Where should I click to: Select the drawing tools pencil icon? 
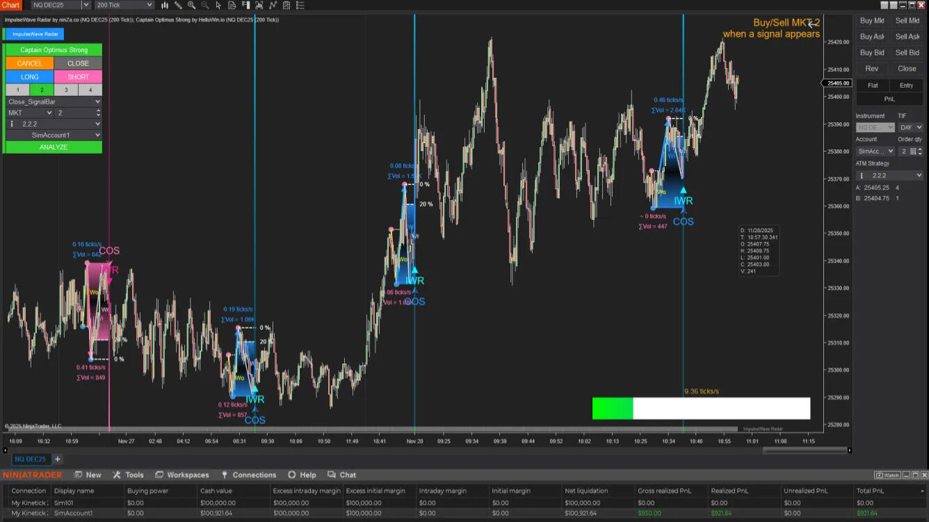[x=178, y=6]
